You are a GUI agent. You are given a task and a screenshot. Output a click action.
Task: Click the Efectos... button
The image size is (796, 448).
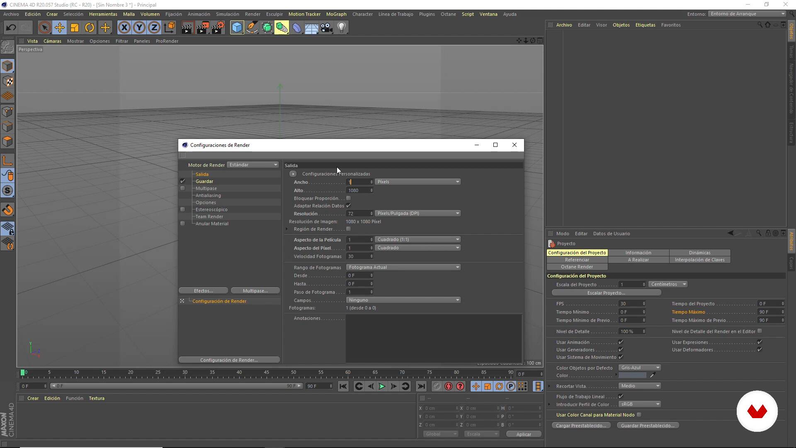[203, 291]
